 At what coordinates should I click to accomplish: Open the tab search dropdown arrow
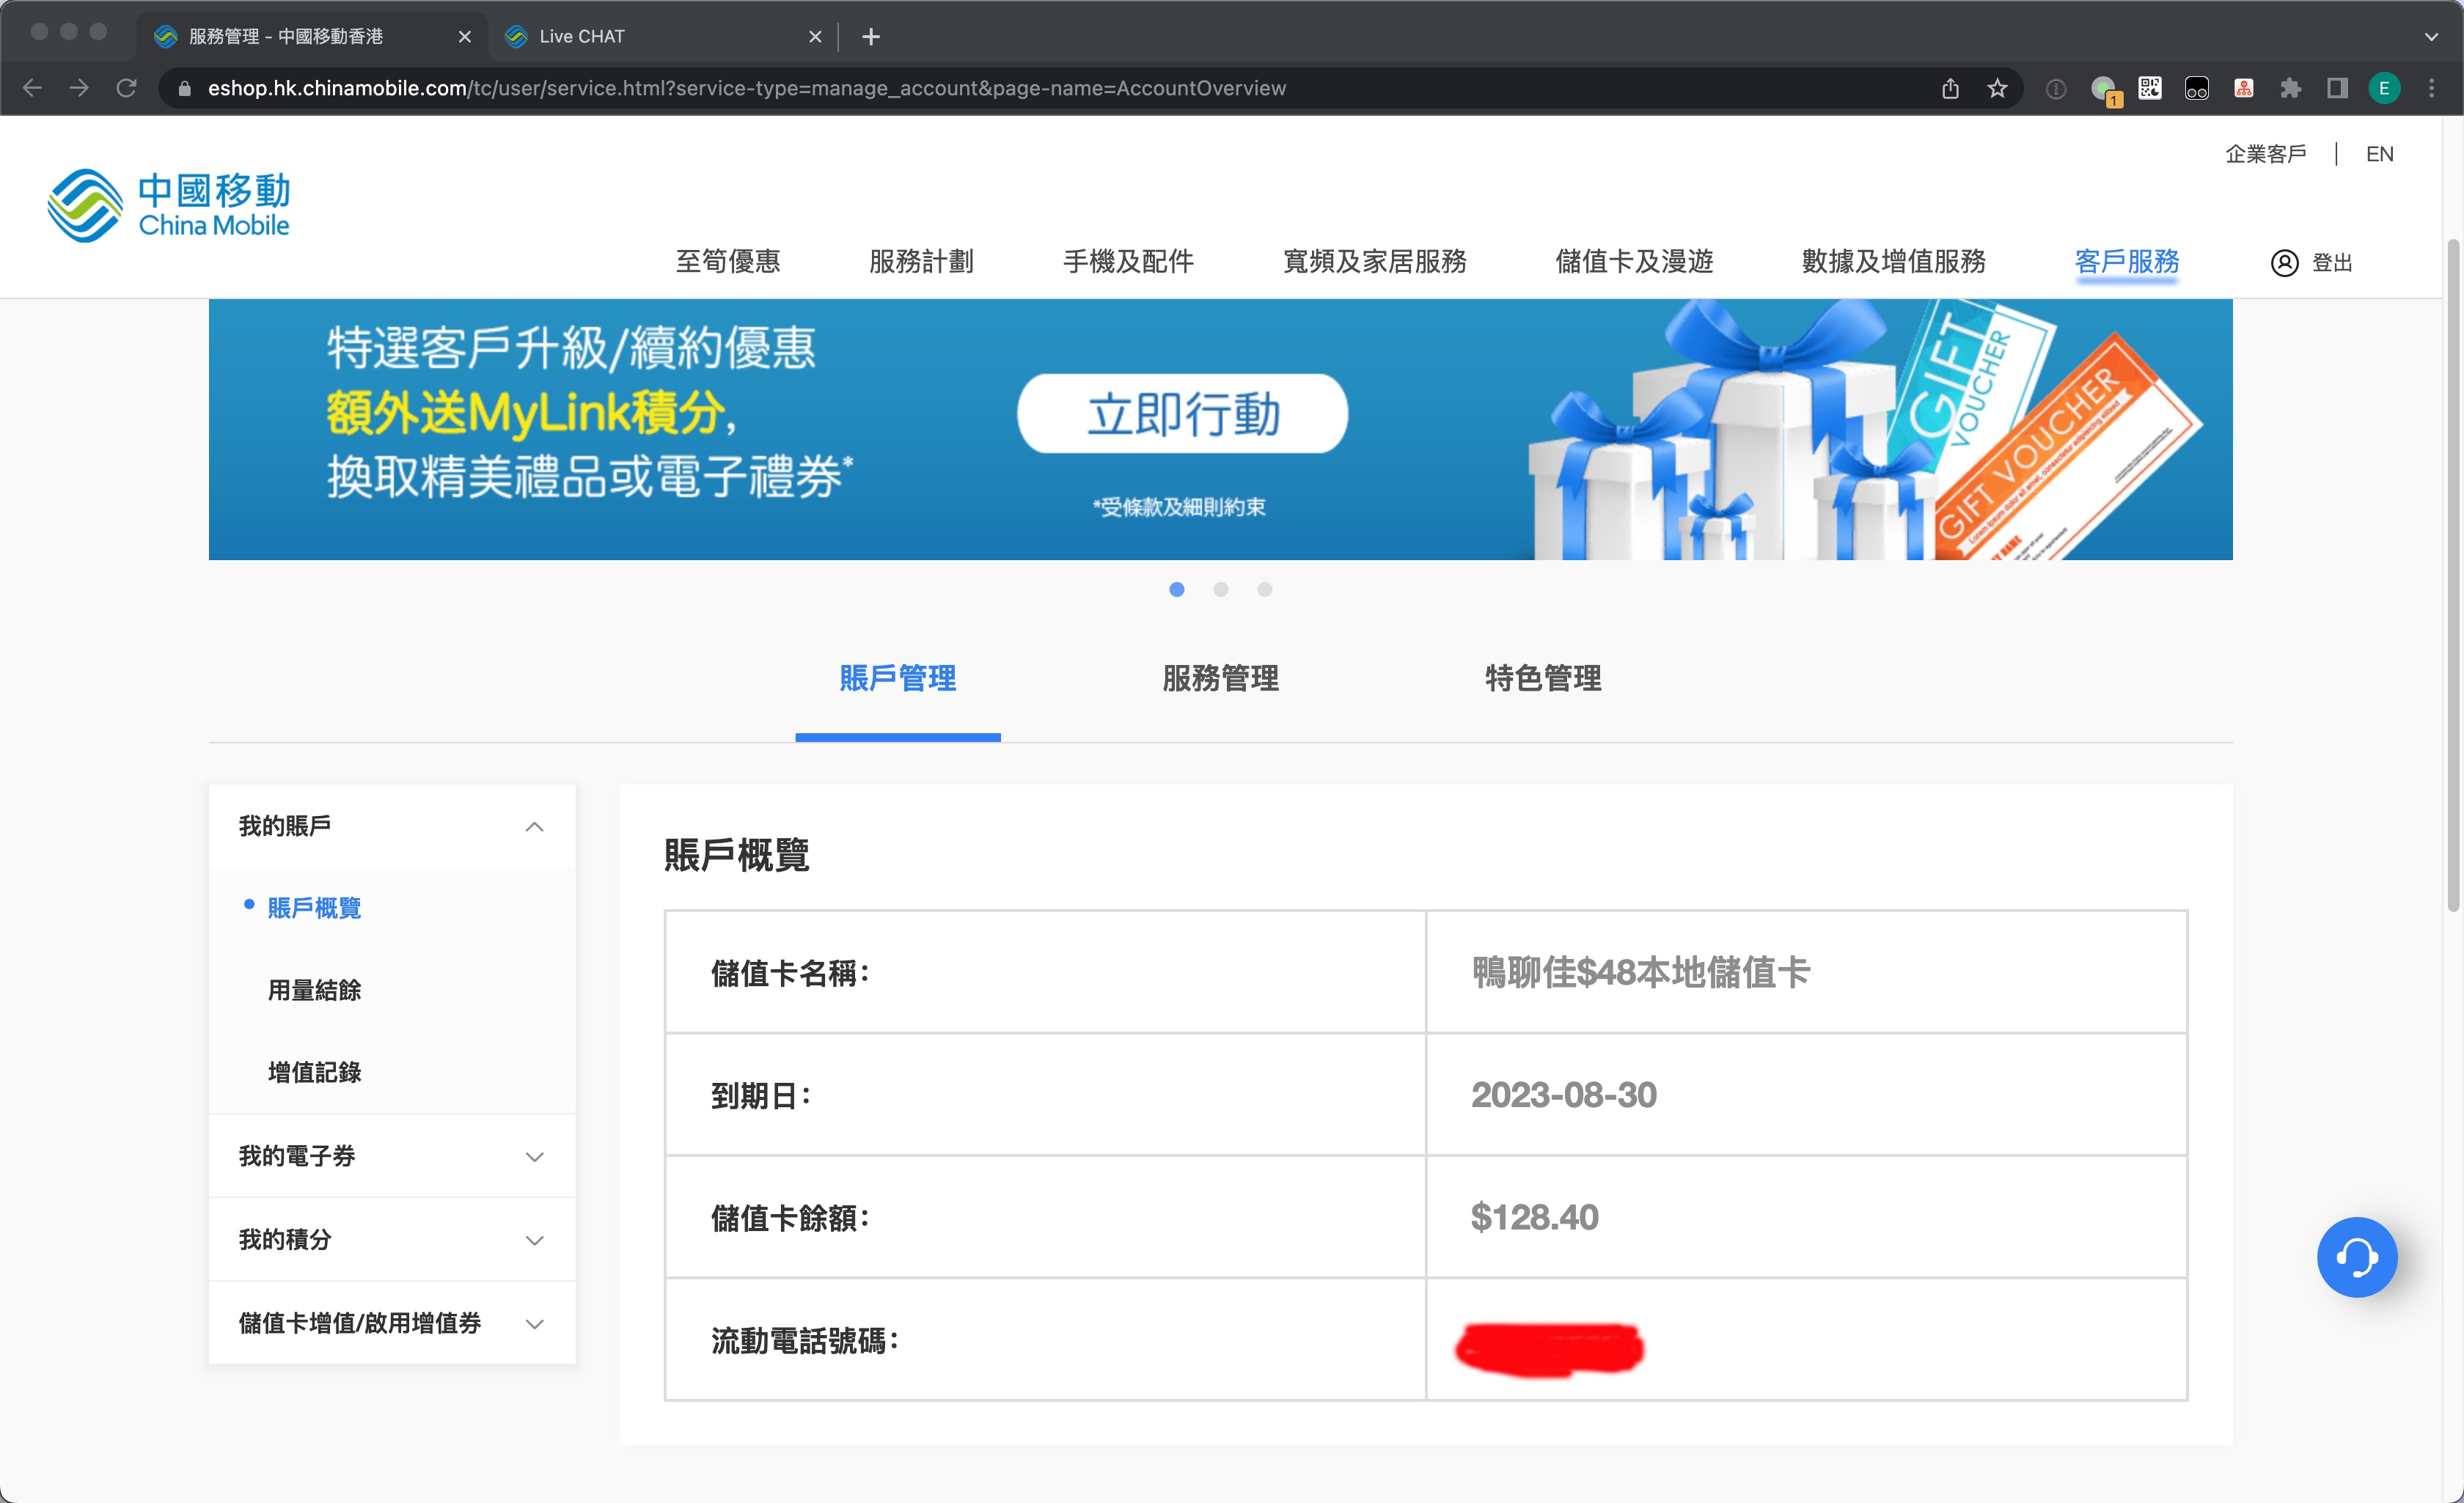coord(2431,37)
